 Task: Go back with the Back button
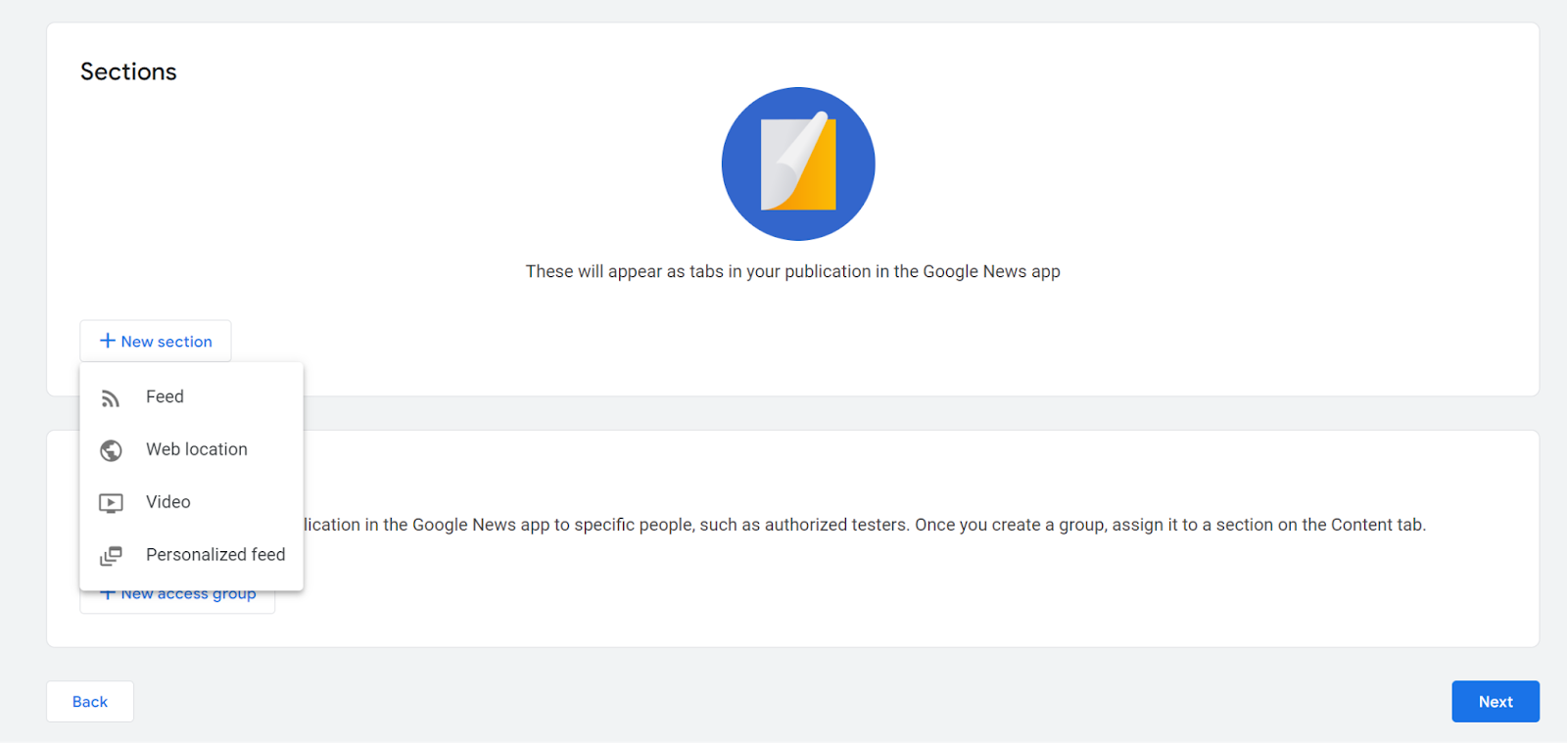(x=90, y=702)
